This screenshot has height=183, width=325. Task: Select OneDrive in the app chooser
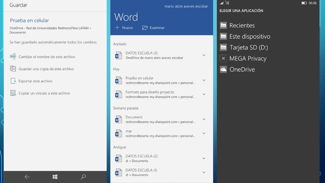tap(242, 70)
